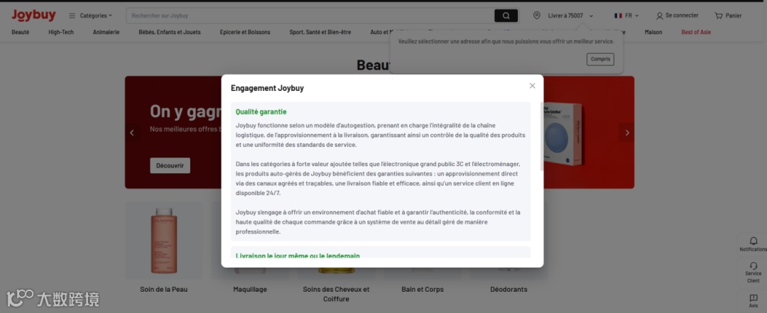Open the Panier cart icon
The height and width of the screenshot is (313, 767).
tap(719, 16)
